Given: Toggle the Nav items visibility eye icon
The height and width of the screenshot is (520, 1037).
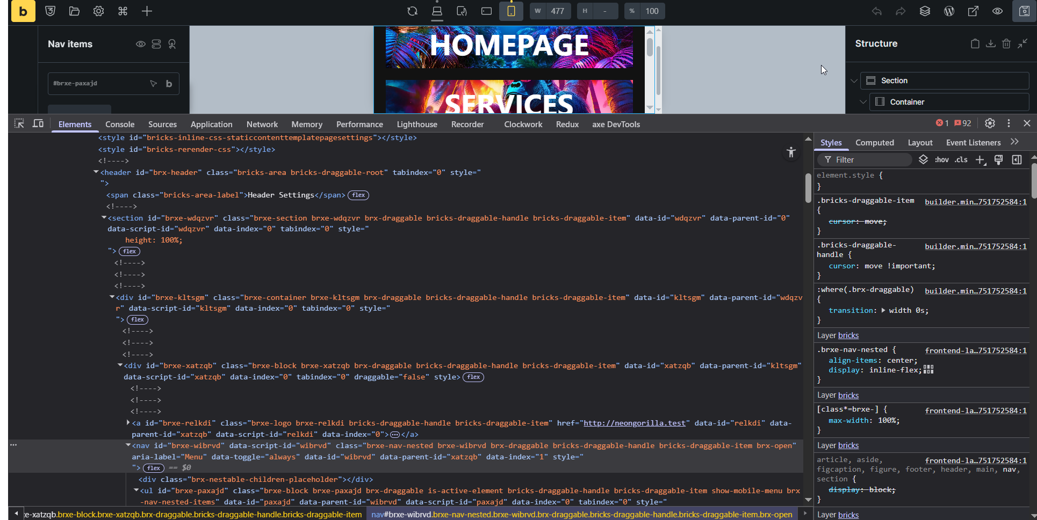Looking at the screenshot, I should [140, 44].
